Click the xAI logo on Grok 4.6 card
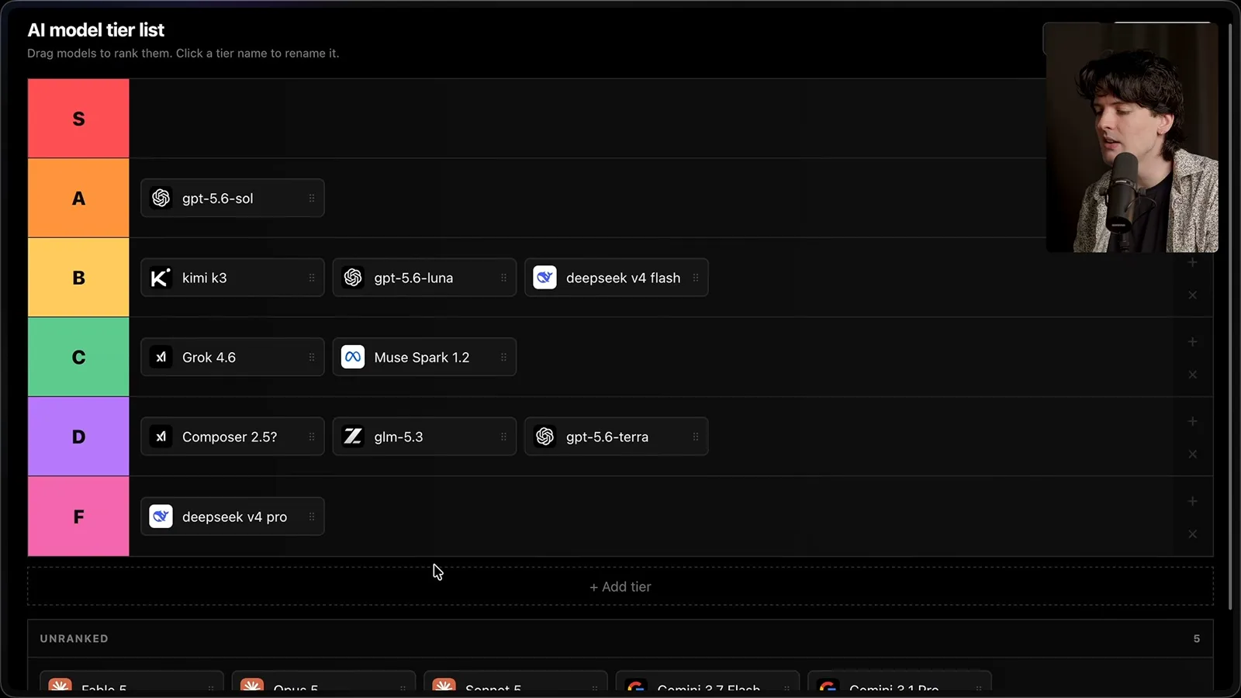Viewport: 1241px width, 698px height. click(161, 358)
